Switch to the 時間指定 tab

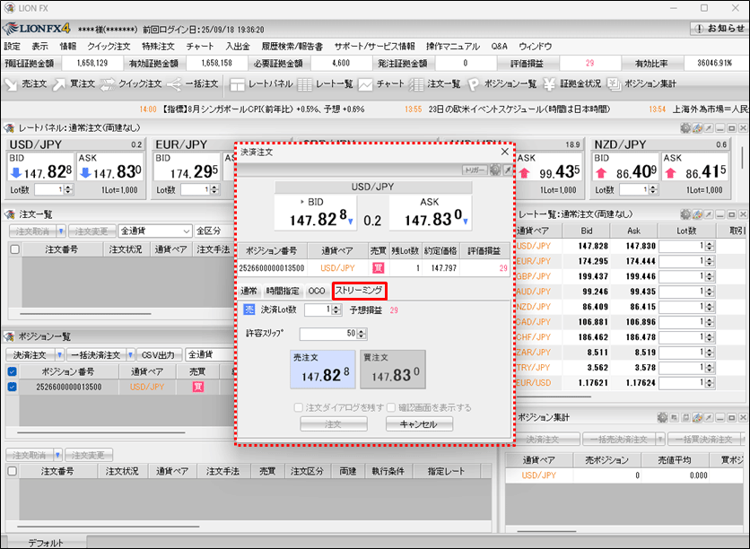point(282,291)
